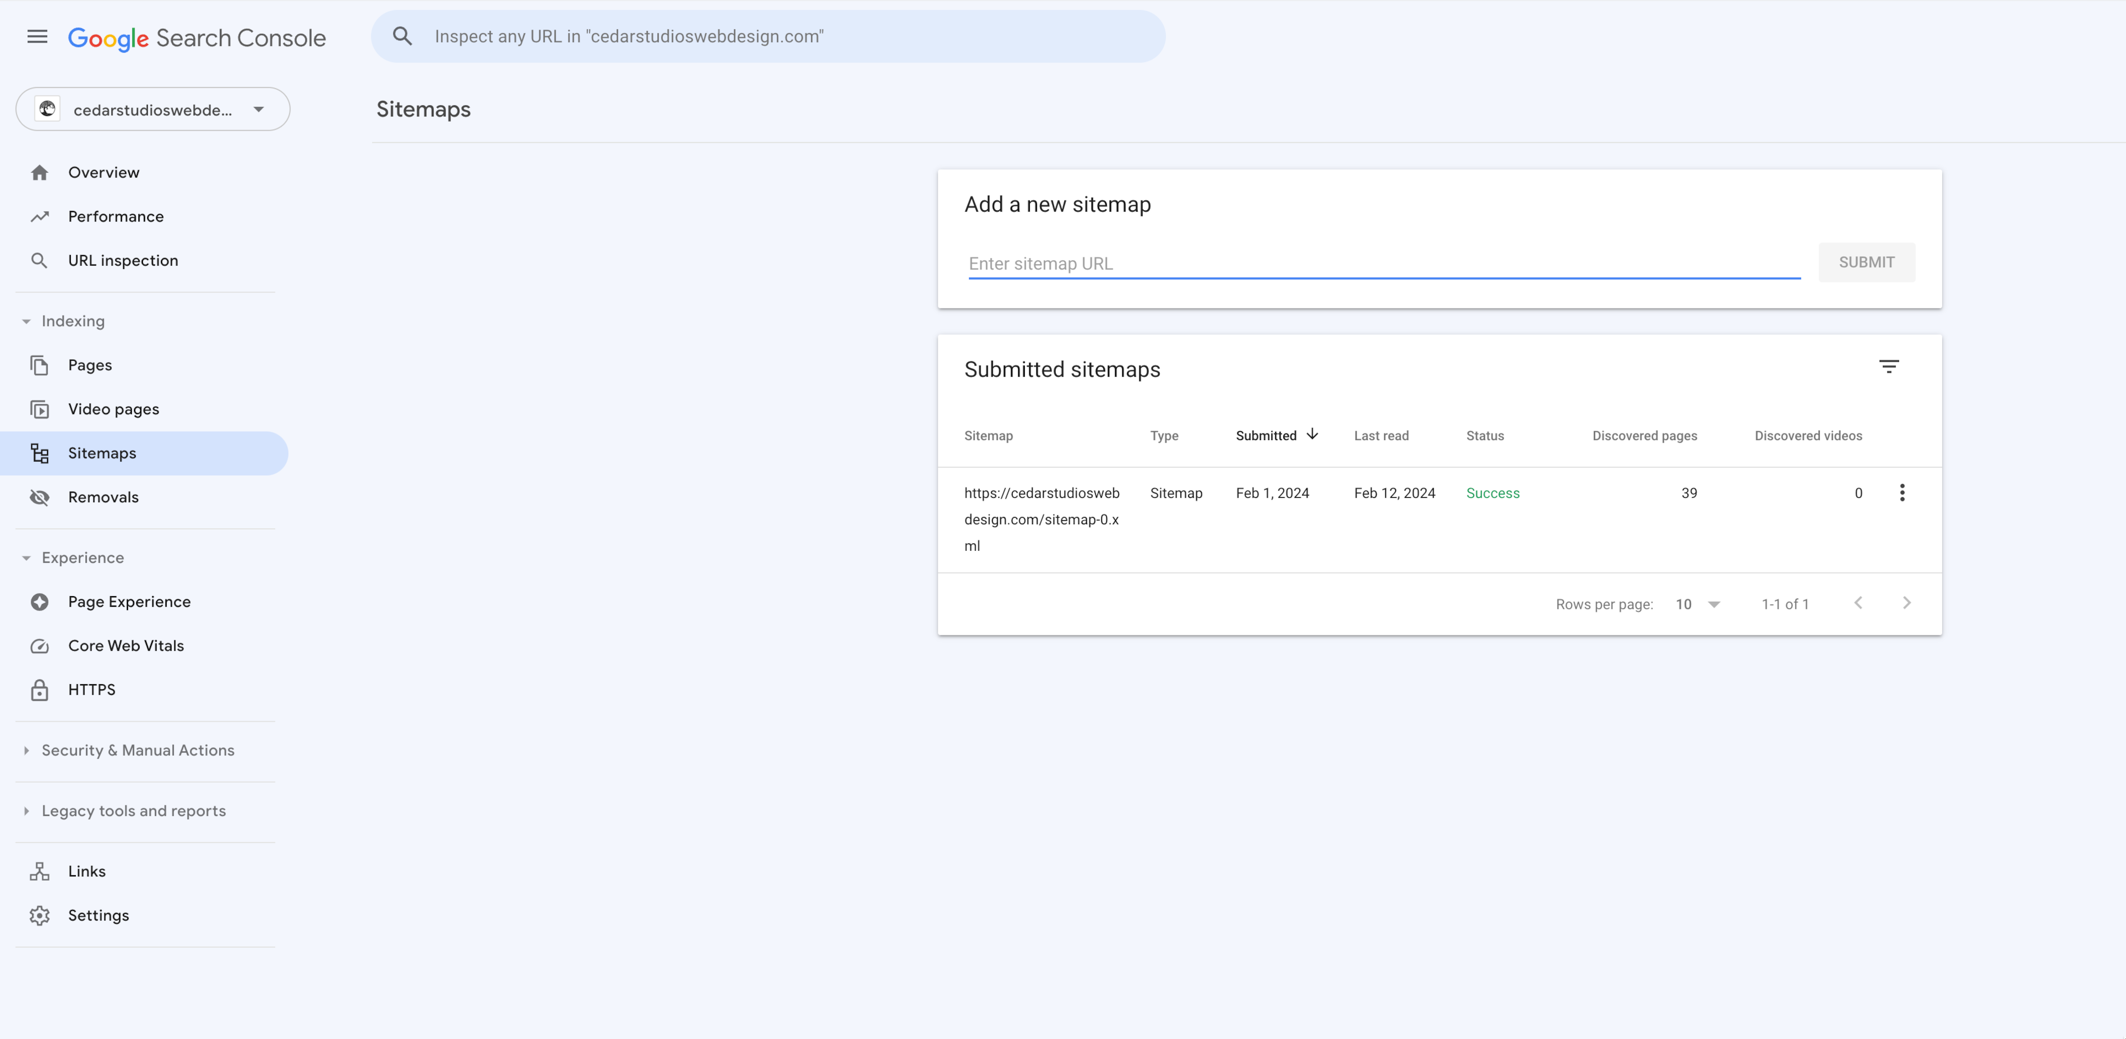Click the HTTPS lock icon
Viewport: 2126px width, 1039px height.
[x=40, y=690]
